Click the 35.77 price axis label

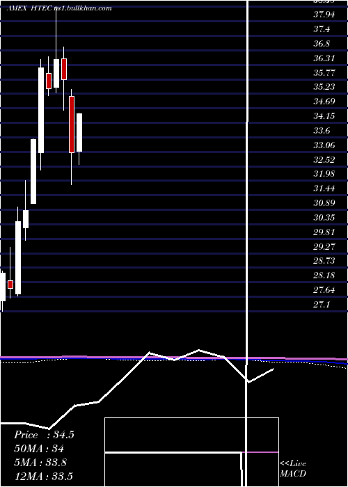(x=324, y=72)
